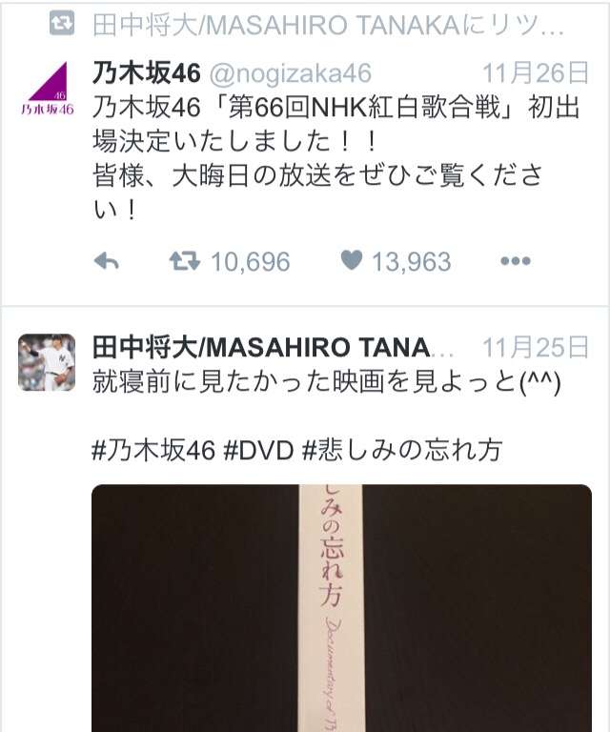
Task: Open the 11月26日 tweet timestamp
Action: 535,73
